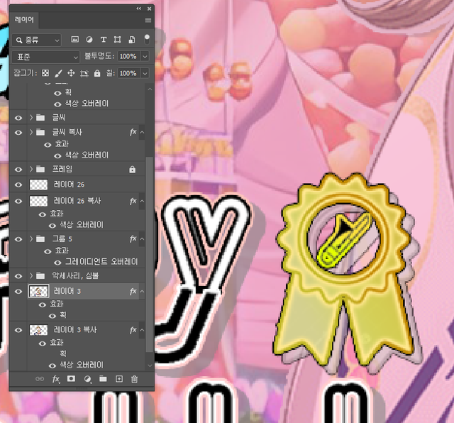This screenshot has height=423, width=454.
Task: Hide the 레이어 3 layer eye
Action: point(18,291)
